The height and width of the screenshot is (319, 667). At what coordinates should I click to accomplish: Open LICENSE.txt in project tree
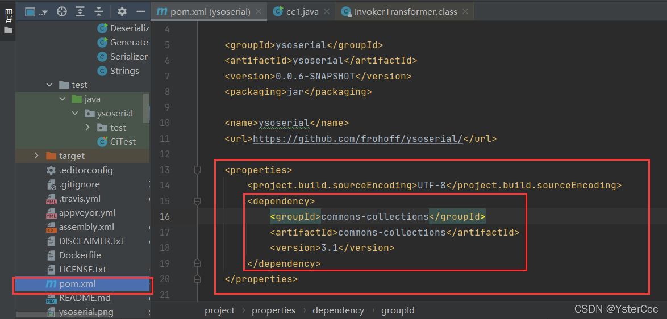(x=82, y=269)
